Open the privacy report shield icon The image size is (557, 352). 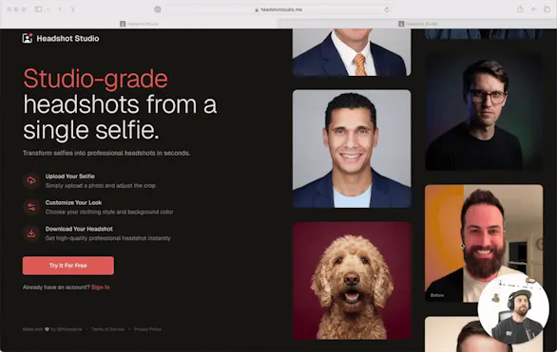click(158, 9)
